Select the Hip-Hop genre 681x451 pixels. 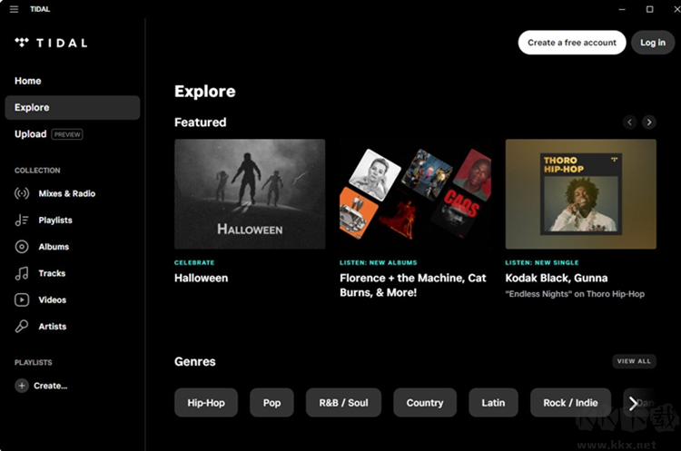(x=206, y=403)
